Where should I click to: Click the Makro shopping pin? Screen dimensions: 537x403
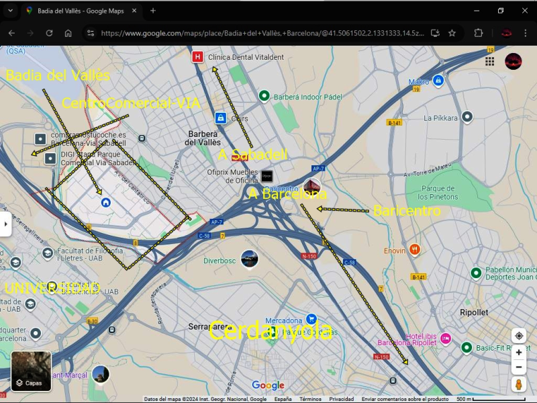pyautogui.click(x=438, y=81)
